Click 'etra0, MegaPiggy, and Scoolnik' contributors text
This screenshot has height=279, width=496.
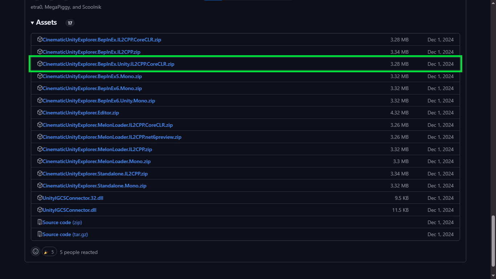point(66,7)
